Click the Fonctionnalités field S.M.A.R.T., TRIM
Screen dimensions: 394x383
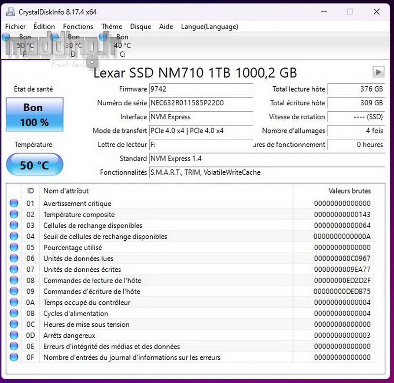267,172
